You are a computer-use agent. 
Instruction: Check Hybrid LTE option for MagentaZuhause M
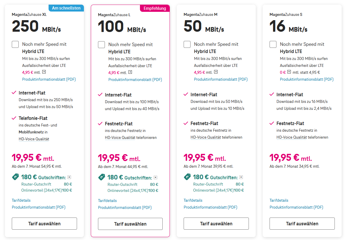[187, 44]
